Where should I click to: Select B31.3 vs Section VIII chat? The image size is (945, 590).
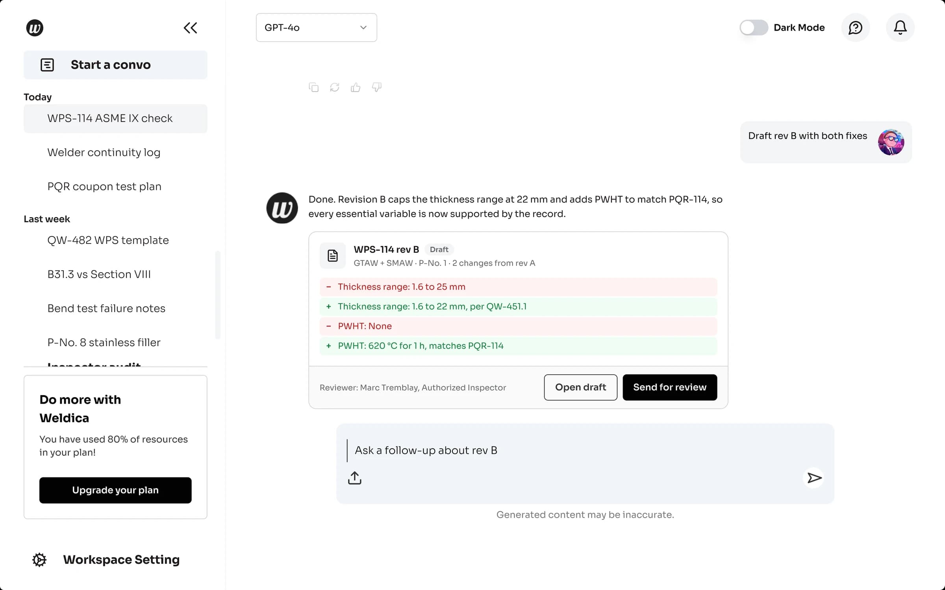tap(115, 275)
